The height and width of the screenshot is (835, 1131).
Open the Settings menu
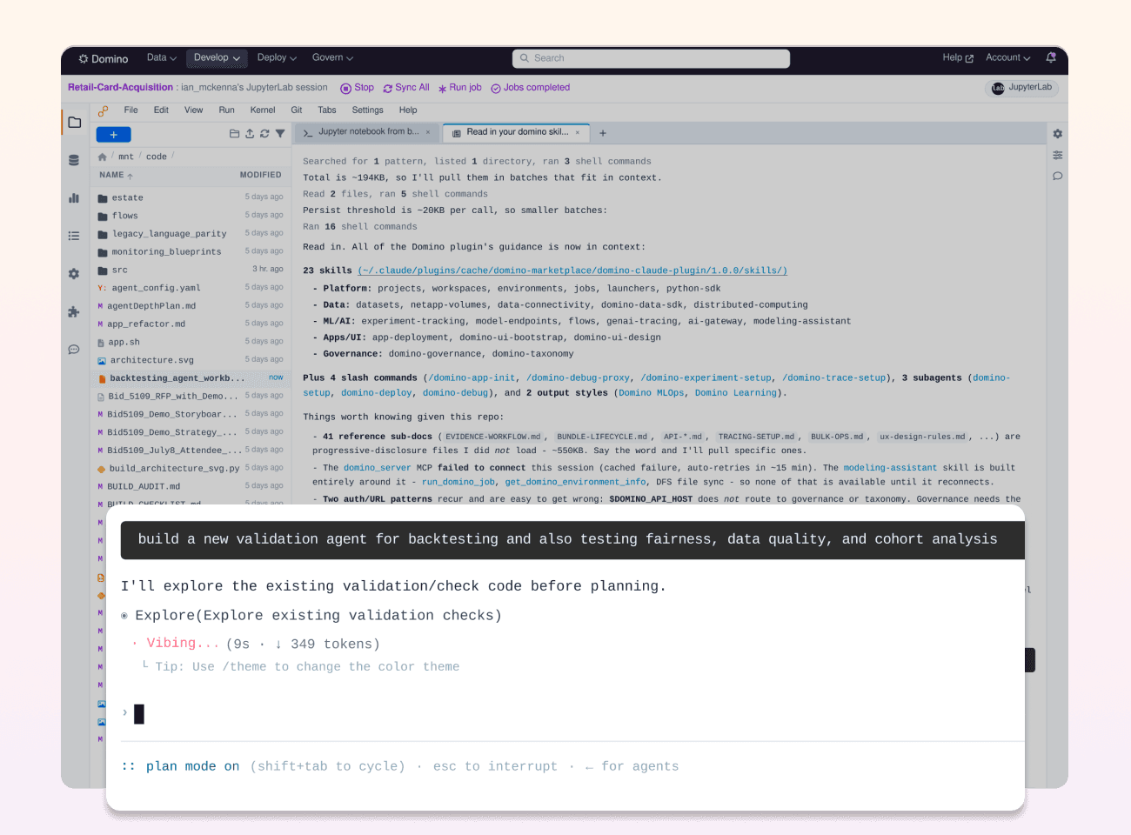pos(367,110)
